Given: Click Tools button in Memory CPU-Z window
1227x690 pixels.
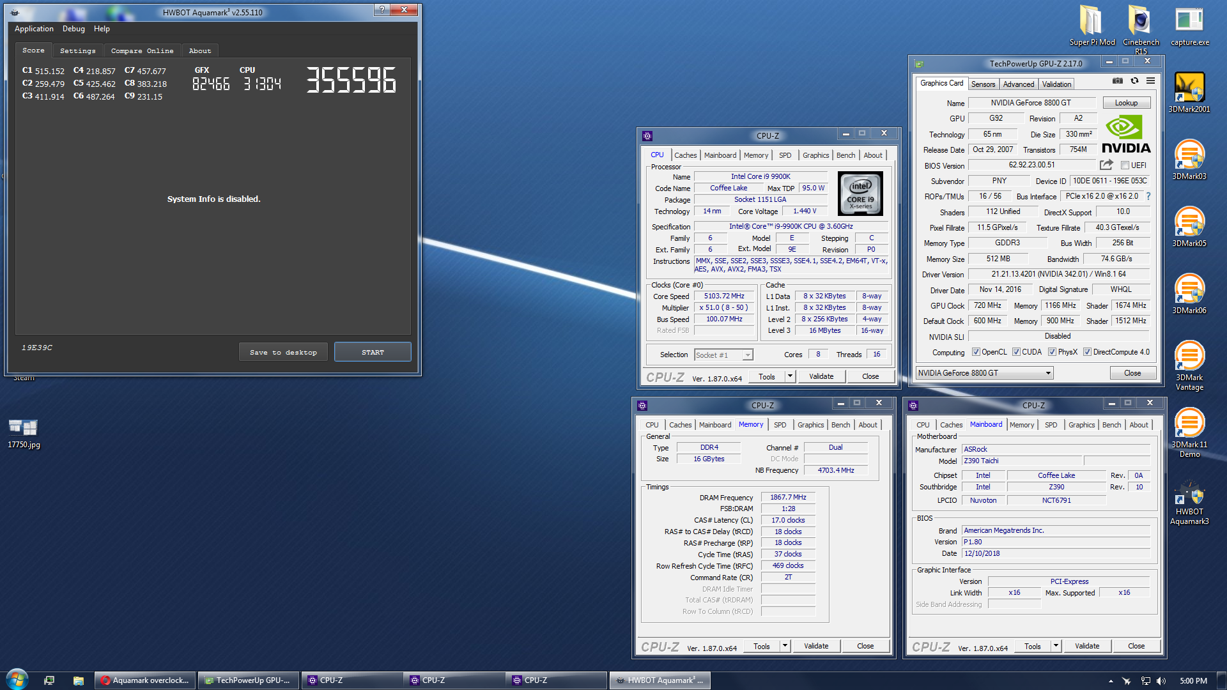Looking at the screenshot, I should coord(762,646).
